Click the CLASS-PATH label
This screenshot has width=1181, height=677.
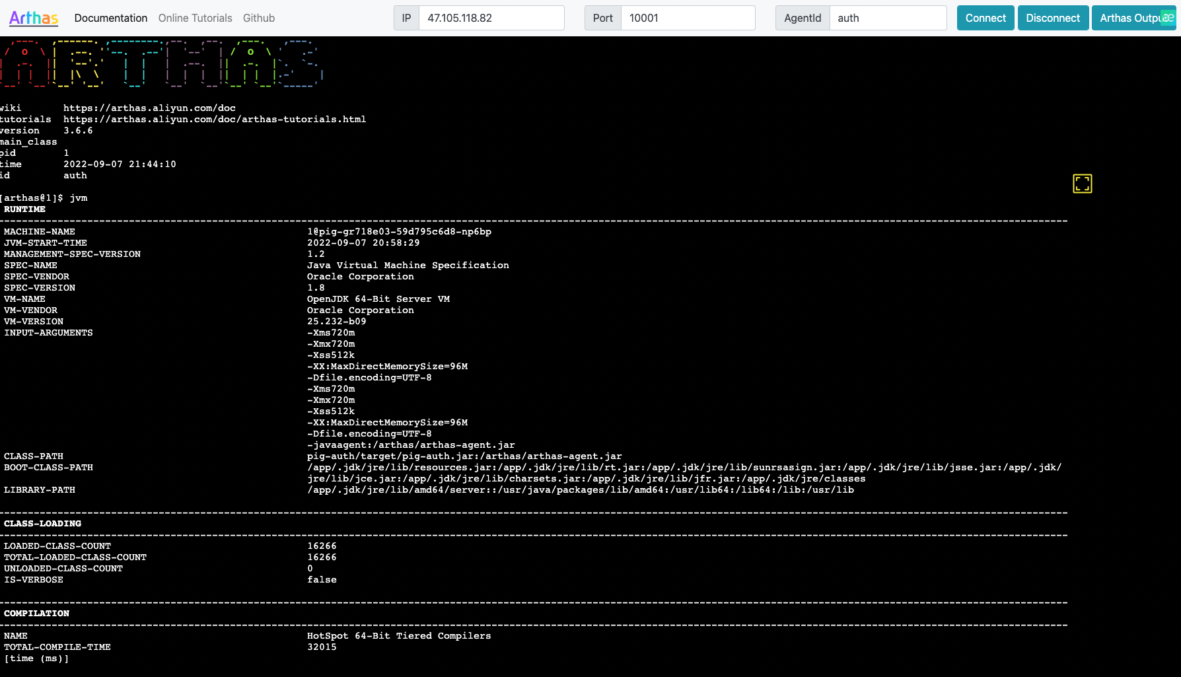pos(34,456)
